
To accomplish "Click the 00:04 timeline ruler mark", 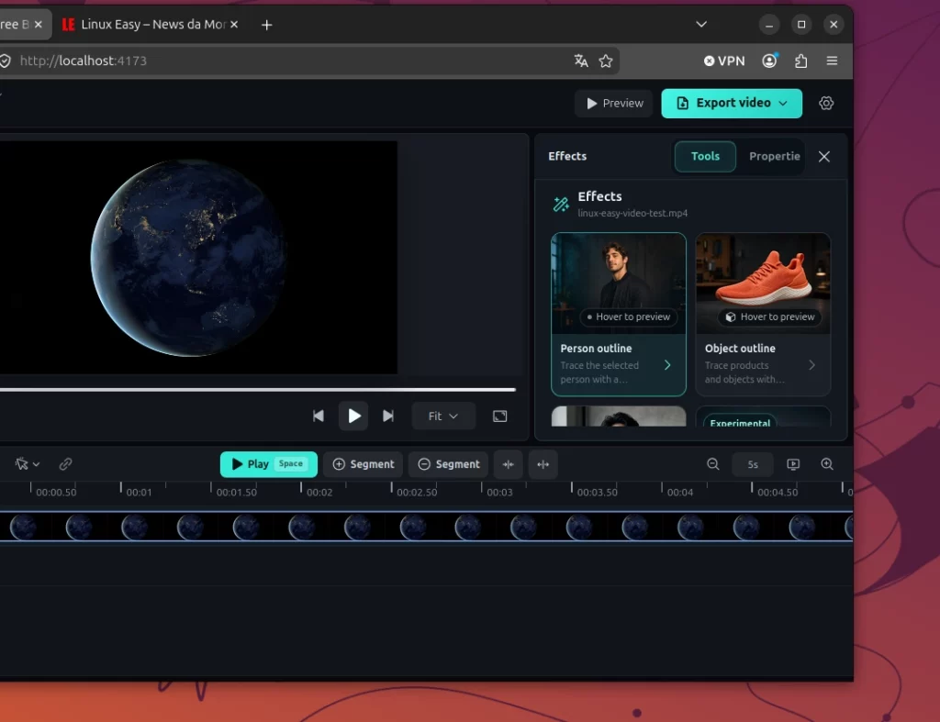I will (680, 492).
